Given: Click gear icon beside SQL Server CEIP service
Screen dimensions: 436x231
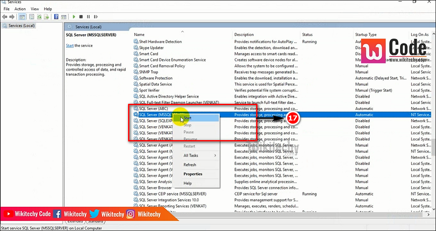Looking at the screenshot, I should 136,194.
